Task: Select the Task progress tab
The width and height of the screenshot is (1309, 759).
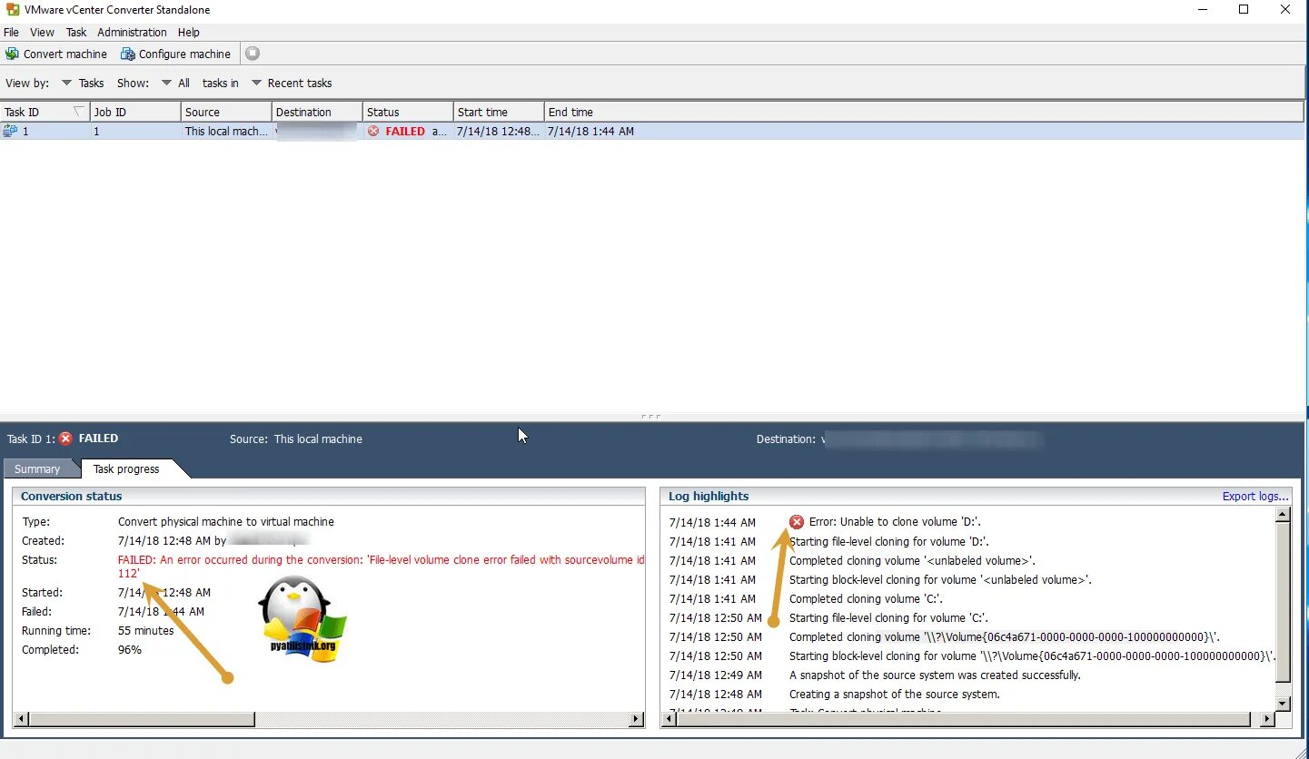Action: (126, 469)
